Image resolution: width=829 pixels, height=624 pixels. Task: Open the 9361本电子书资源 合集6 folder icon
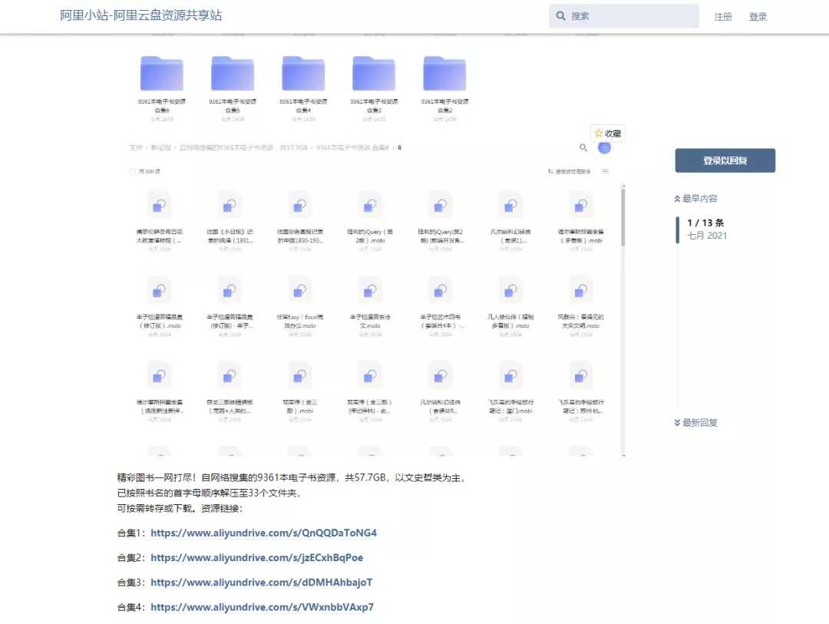[x=162, y=73]
